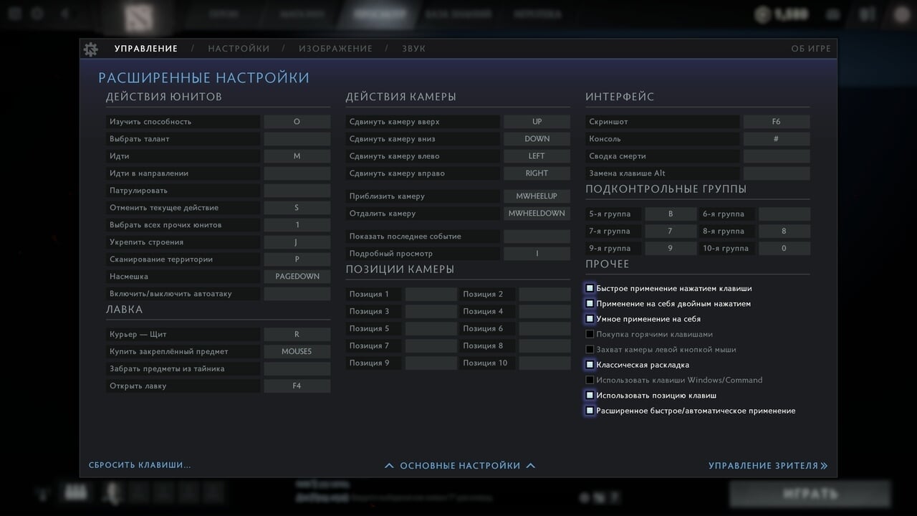Click the settings gear icon

click(90, 49)
